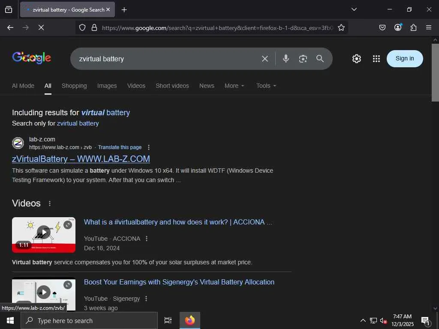
Task: Open Task View on taskbar
Action: [x=168, y=320]
